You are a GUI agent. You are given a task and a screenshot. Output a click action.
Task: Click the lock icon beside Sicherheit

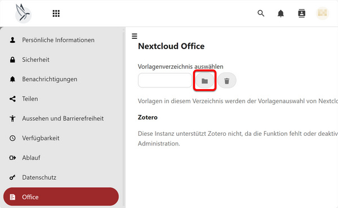[x=12, y=60]
